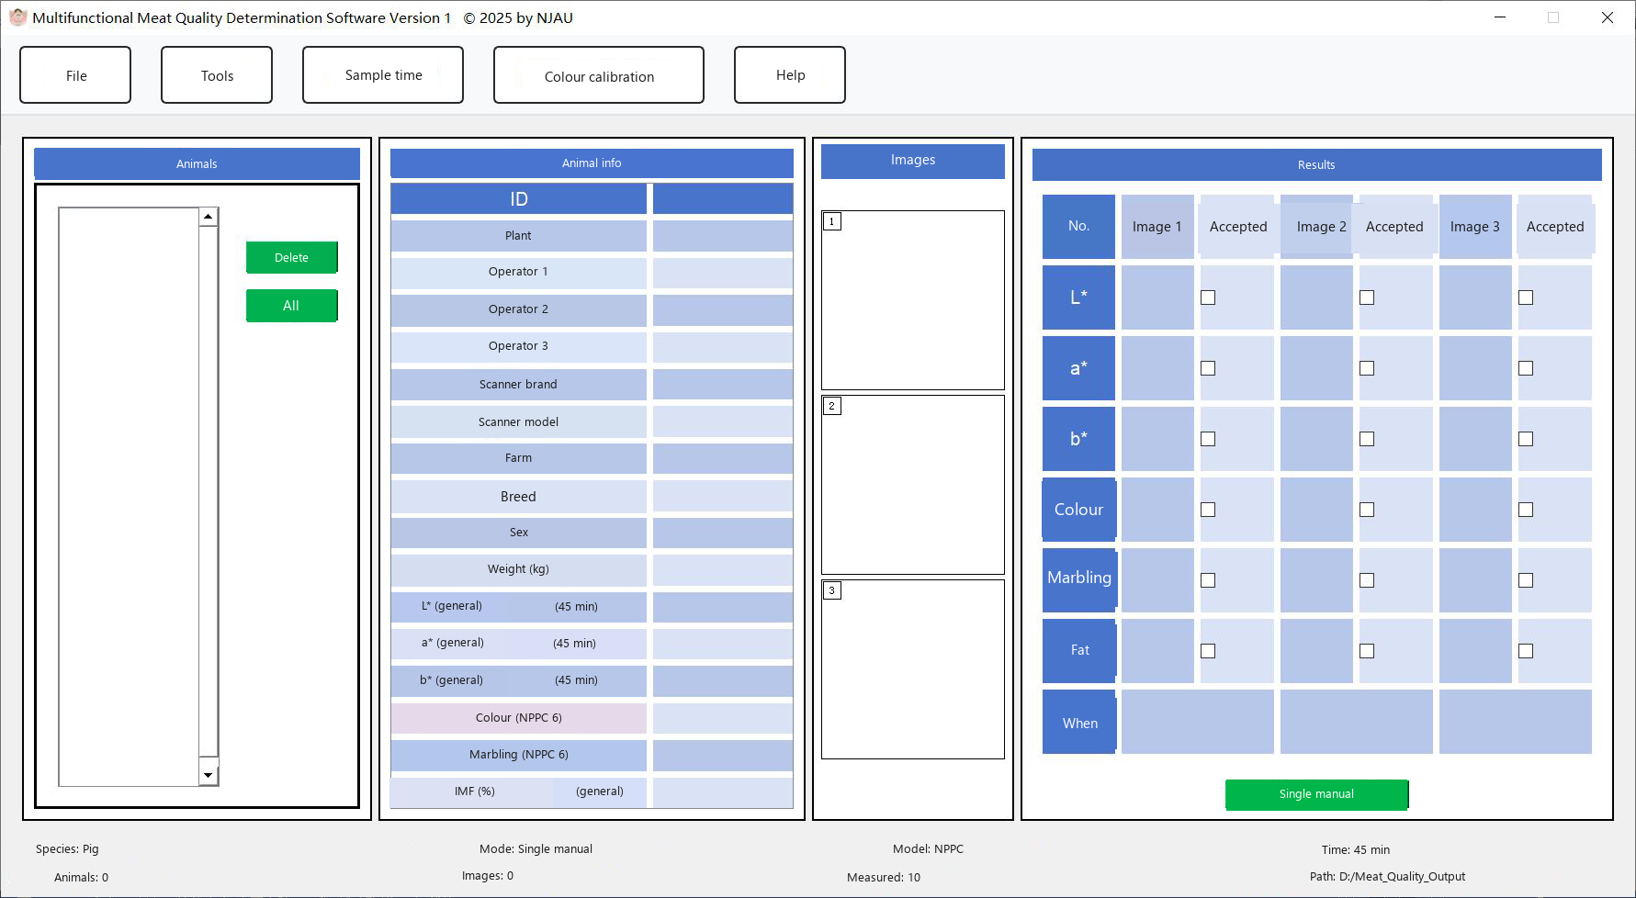Open the Help menu
The height and width of the screenshot is (898, 1636).
(x=790, y=75)
